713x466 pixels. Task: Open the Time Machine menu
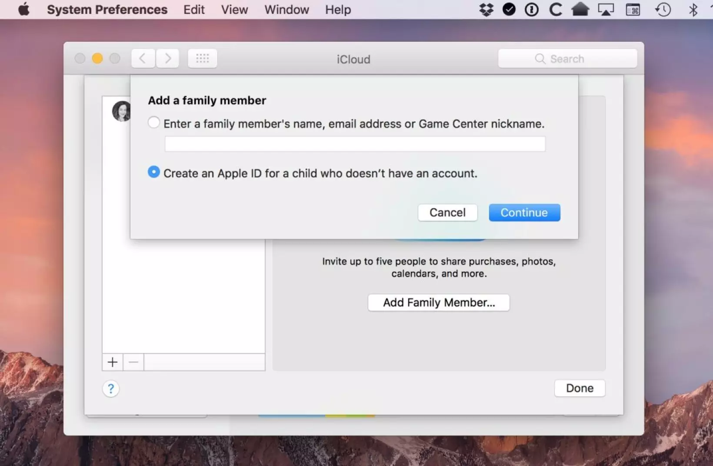tap(663, 10)
